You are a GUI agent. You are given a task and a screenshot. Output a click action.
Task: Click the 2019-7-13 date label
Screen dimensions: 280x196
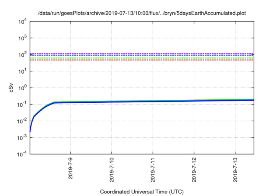(x=235, y=170)
